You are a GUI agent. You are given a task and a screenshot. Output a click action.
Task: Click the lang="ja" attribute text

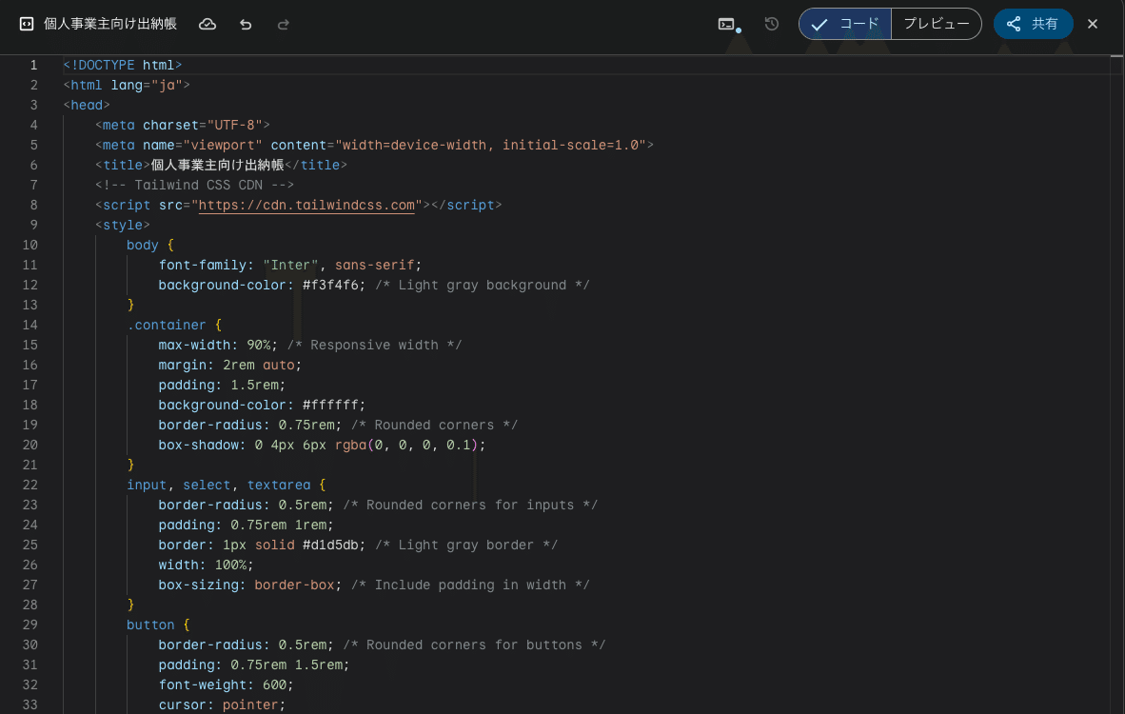147,86
